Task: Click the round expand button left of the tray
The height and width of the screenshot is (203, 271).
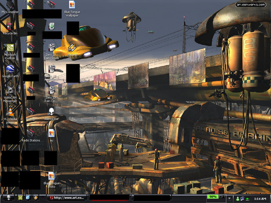Action: (x=229, y=198)
